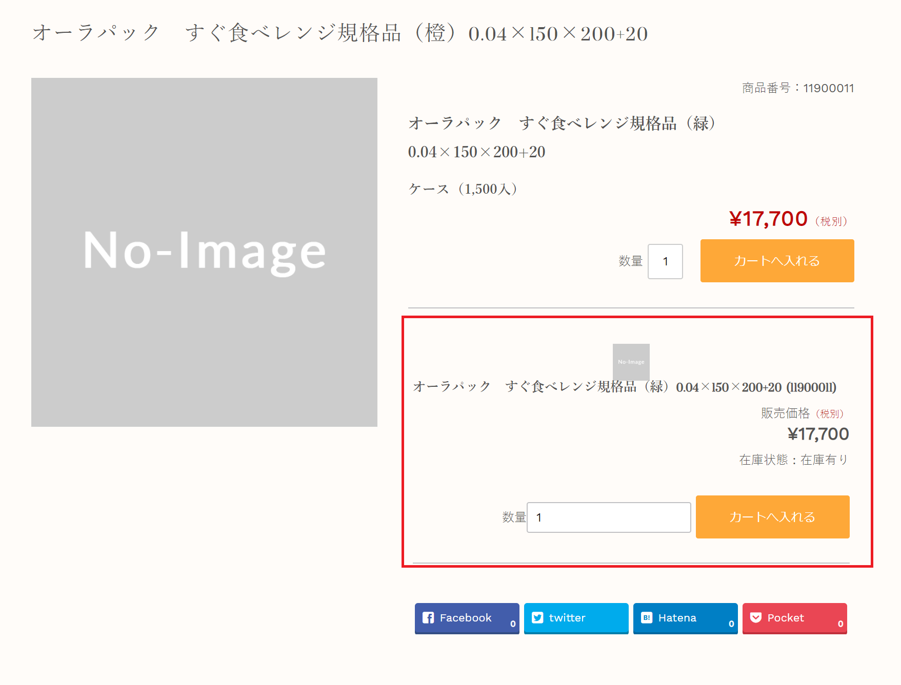Click the product number text 商品番号：11900011

pos(798,88)
